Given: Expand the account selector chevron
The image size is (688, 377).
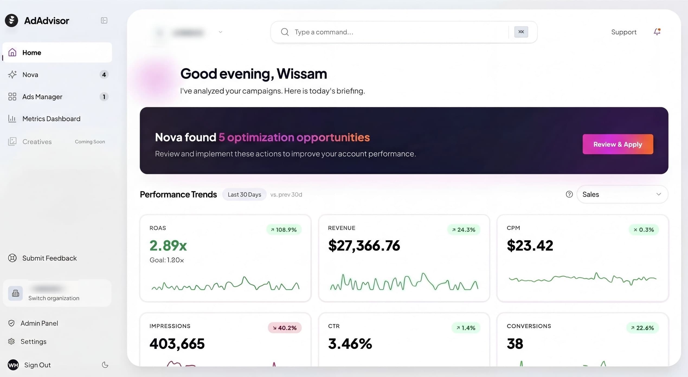Looking at the screenshot, I should pos(220,32).
